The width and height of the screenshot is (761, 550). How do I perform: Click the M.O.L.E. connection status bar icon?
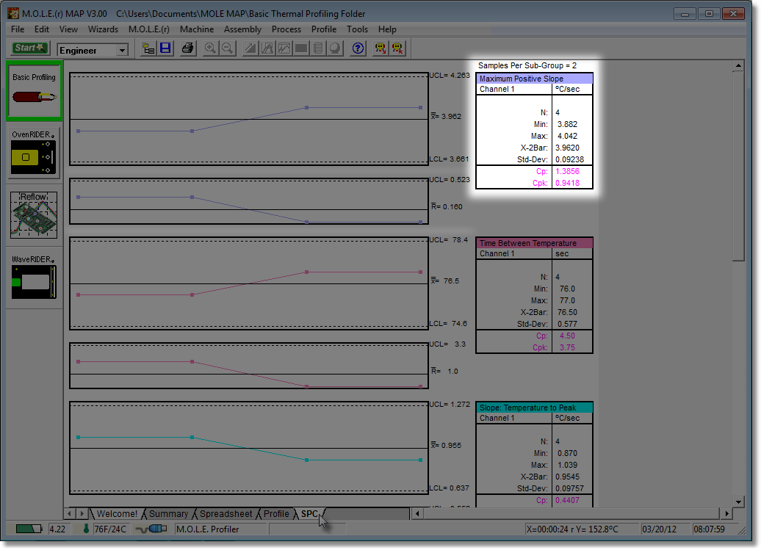click(x=151, y=529)
